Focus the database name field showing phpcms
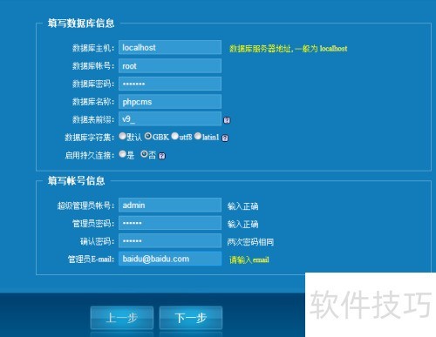Image resolution: width=436 pixels, height=337 pixels. click(170, 102)
